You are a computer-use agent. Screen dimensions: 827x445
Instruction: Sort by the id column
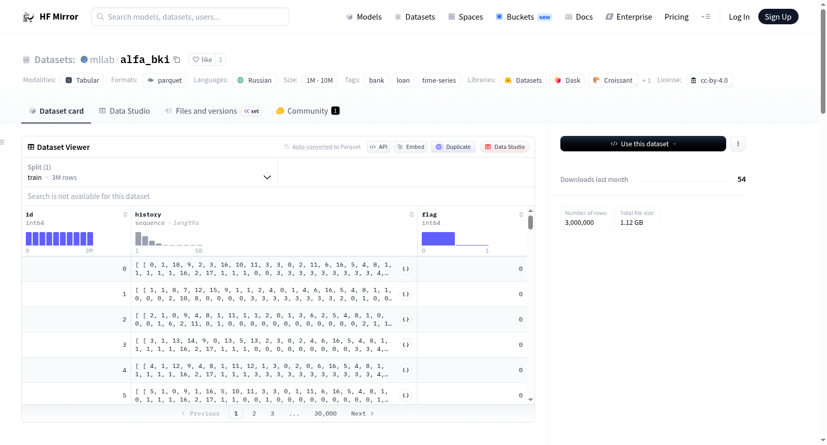click(x=125, y=214)
